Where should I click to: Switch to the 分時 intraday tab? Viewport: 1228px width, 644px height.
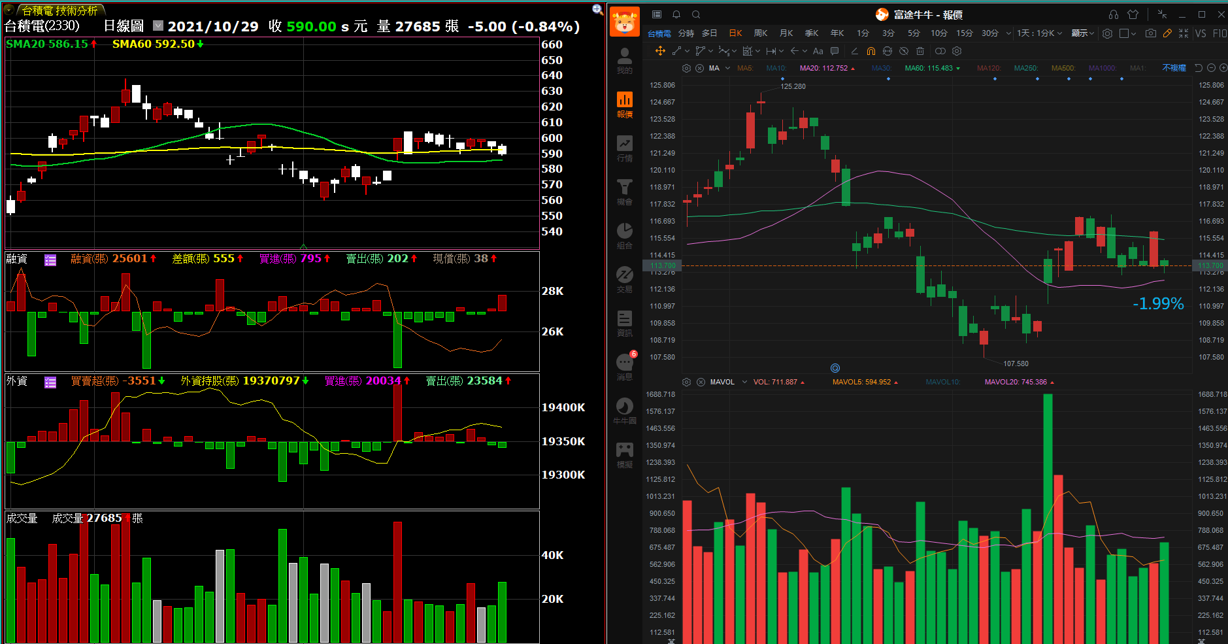coord(686,33)
